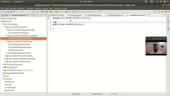Screen dimensions: 170x96
Task: Switch to the Debug view tab
Action: pyautogui.click(x=5, y=15)
